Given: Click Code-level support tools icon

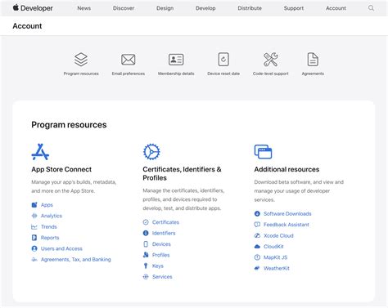Looking at the screenshot, I should [271, 60].
